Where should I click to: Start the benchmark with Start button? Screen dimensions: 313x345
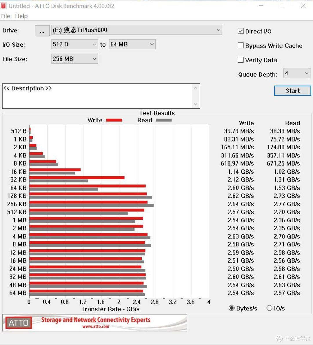pos(292,91)
